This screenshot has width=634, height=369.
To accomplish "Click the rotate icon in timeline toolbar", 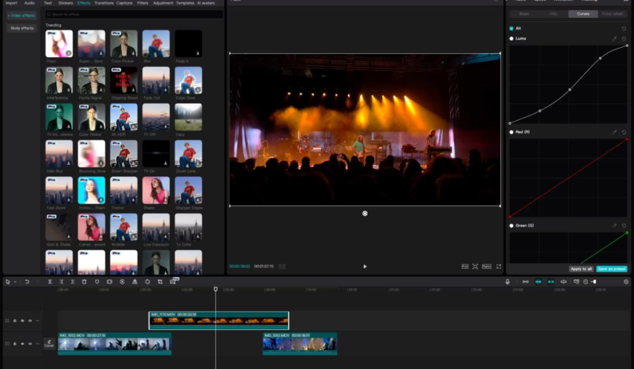I will click(147, 282).
